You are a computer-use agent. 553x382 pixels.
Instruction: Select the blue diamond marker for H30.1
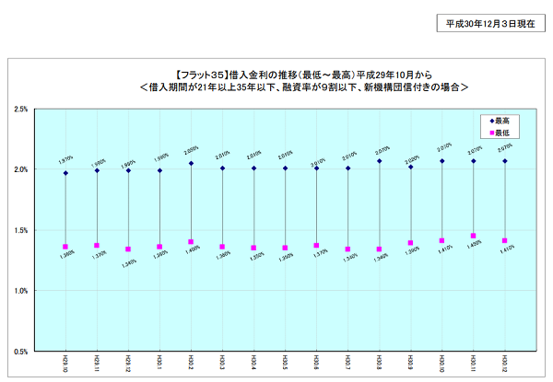pyautogui.click(x=159, y=171)
